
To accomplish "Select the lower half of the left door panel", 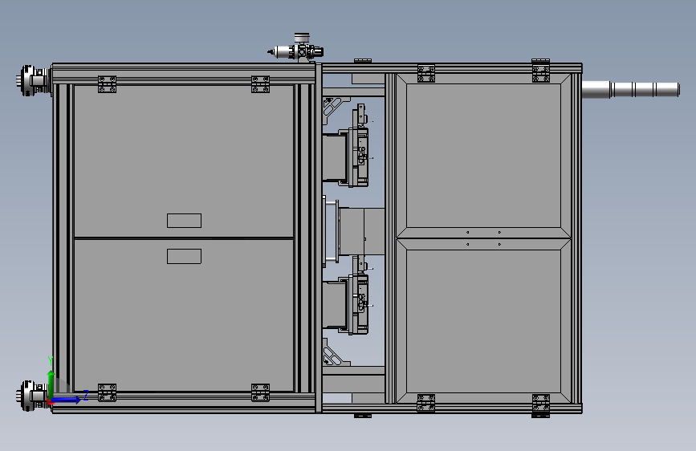I will pos(183,315).
